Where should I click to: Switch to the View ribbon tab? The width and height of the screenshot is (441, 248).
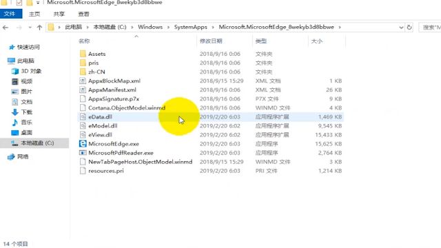click(x=83, y=14)
